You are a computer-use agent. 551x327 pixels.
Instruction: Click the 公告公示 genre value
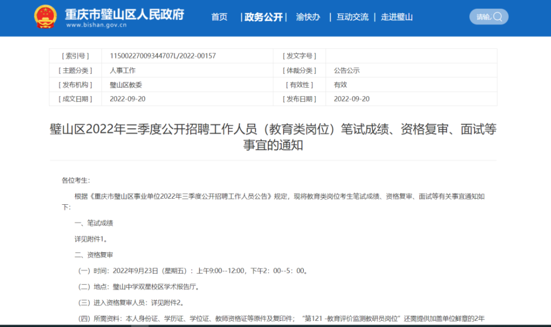pos(347,70)
